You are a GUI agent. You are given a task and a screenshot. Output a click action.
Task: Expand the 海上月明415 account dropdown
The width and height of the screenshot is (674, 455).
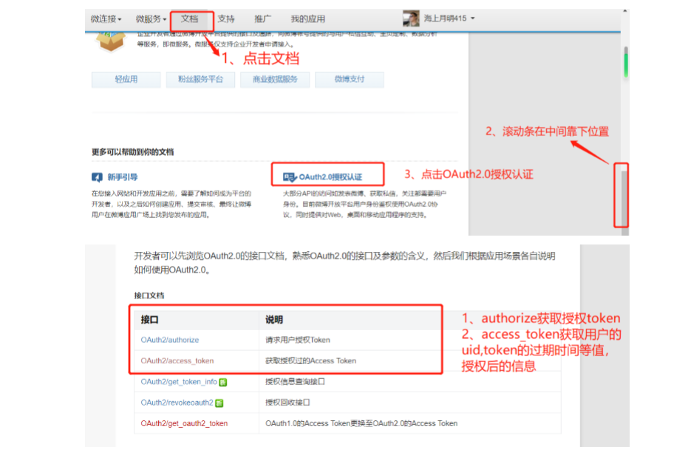449,18
